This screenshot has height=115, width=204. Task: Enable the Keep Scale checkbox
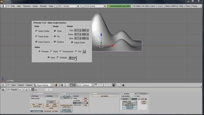pyautogui.click(x=36, y=36)
